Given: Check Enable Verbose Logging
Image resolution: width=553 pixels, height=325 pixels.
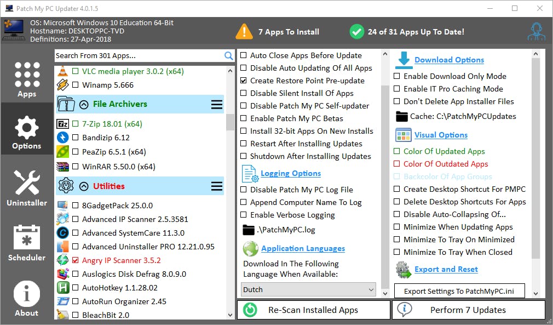Looking at the screenshot, I should tap(243, 215).
